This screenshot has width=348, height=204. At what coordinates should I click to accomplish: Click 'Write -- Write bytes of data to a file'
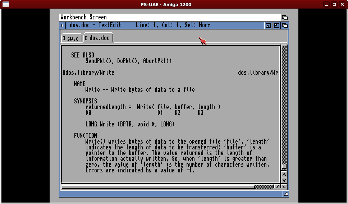tap(140, 90)
